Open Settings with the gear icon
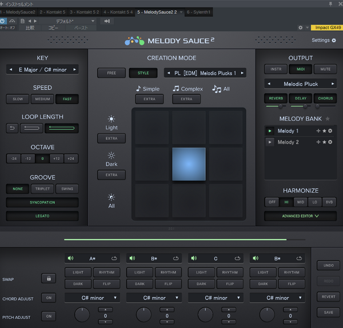This screenshot has height=328, width=343. pos(334,41)
